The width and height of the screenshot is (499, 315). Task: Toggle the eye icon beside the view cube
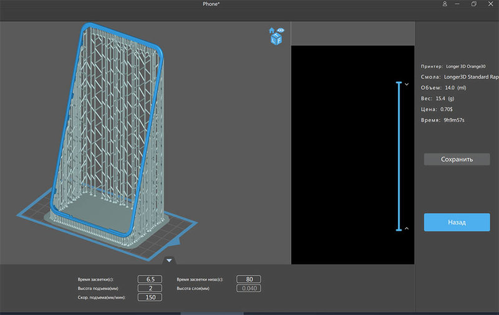[280, 30]
